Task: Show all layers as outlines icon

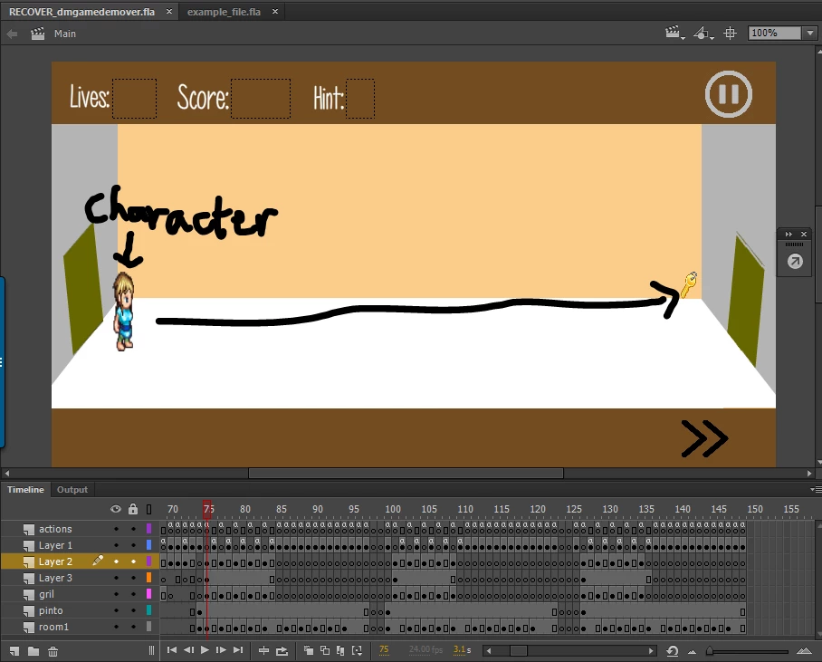Action: [148, 509]
